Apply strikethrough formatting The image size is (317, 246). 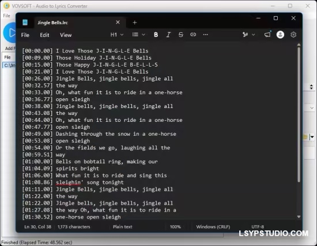(181, 34)
